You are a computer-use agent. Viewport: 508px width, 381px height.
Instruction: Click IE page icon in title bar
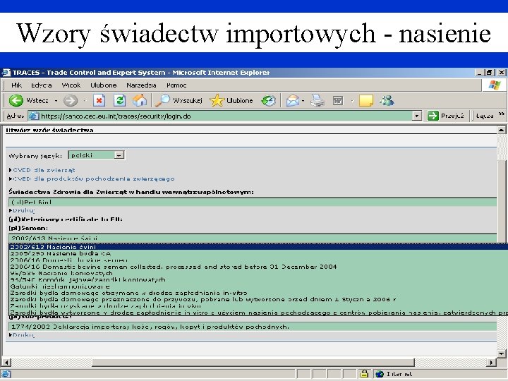(x=6, y=72)
